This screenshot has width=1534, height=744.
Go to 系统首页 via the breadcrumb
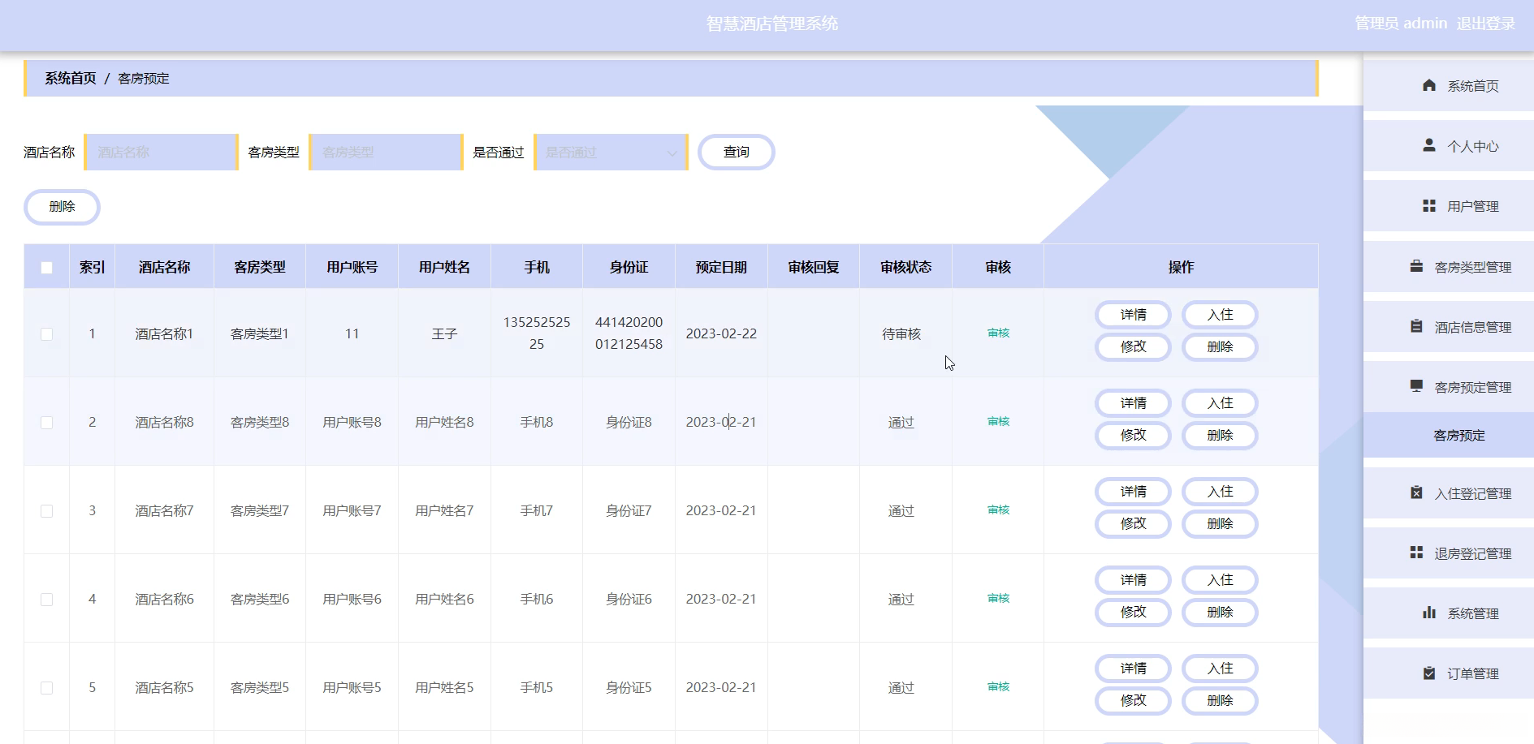[x=71, y=79]
